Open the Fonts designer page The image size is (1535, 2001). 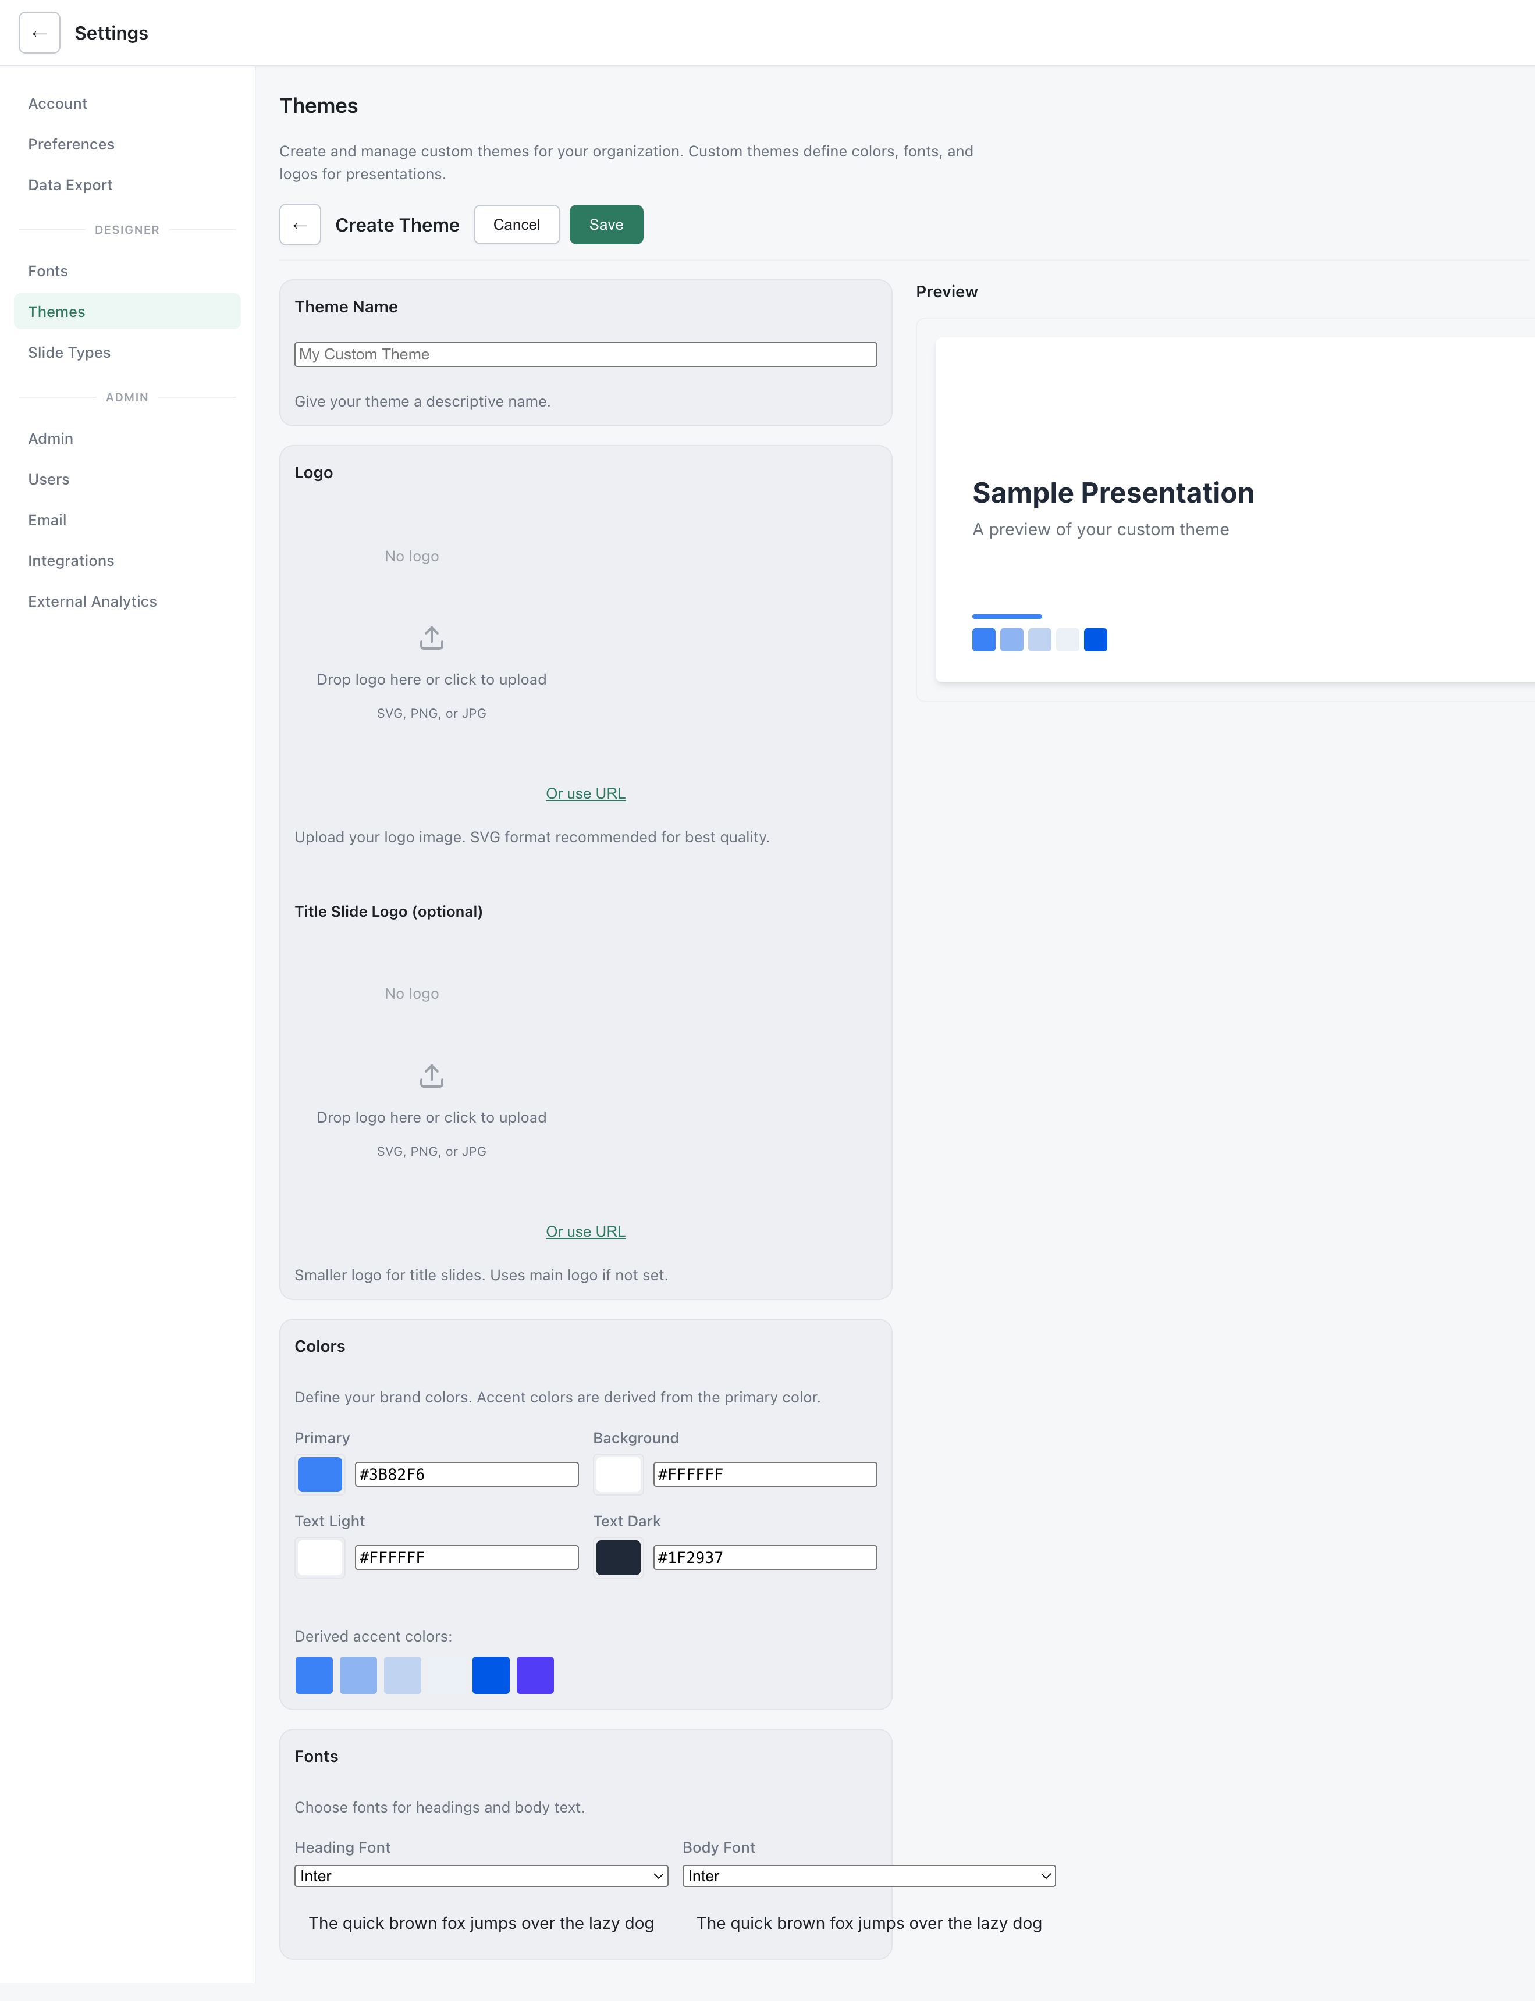127,271
